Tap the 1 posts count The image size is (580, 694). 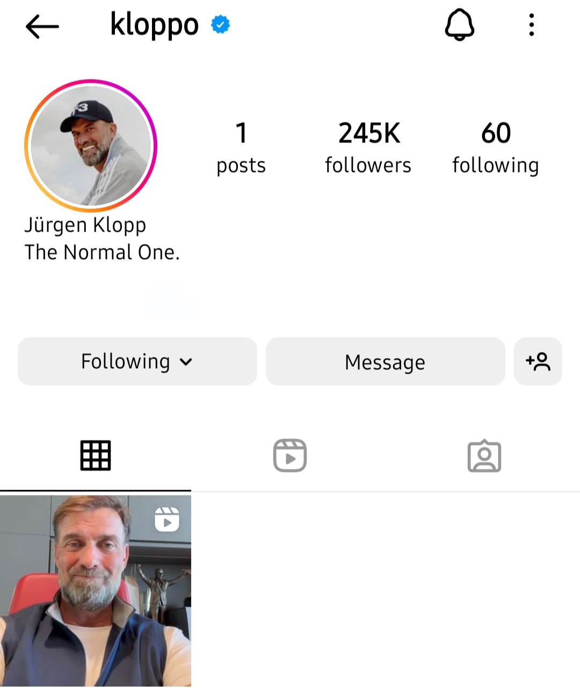pos(241,148)
